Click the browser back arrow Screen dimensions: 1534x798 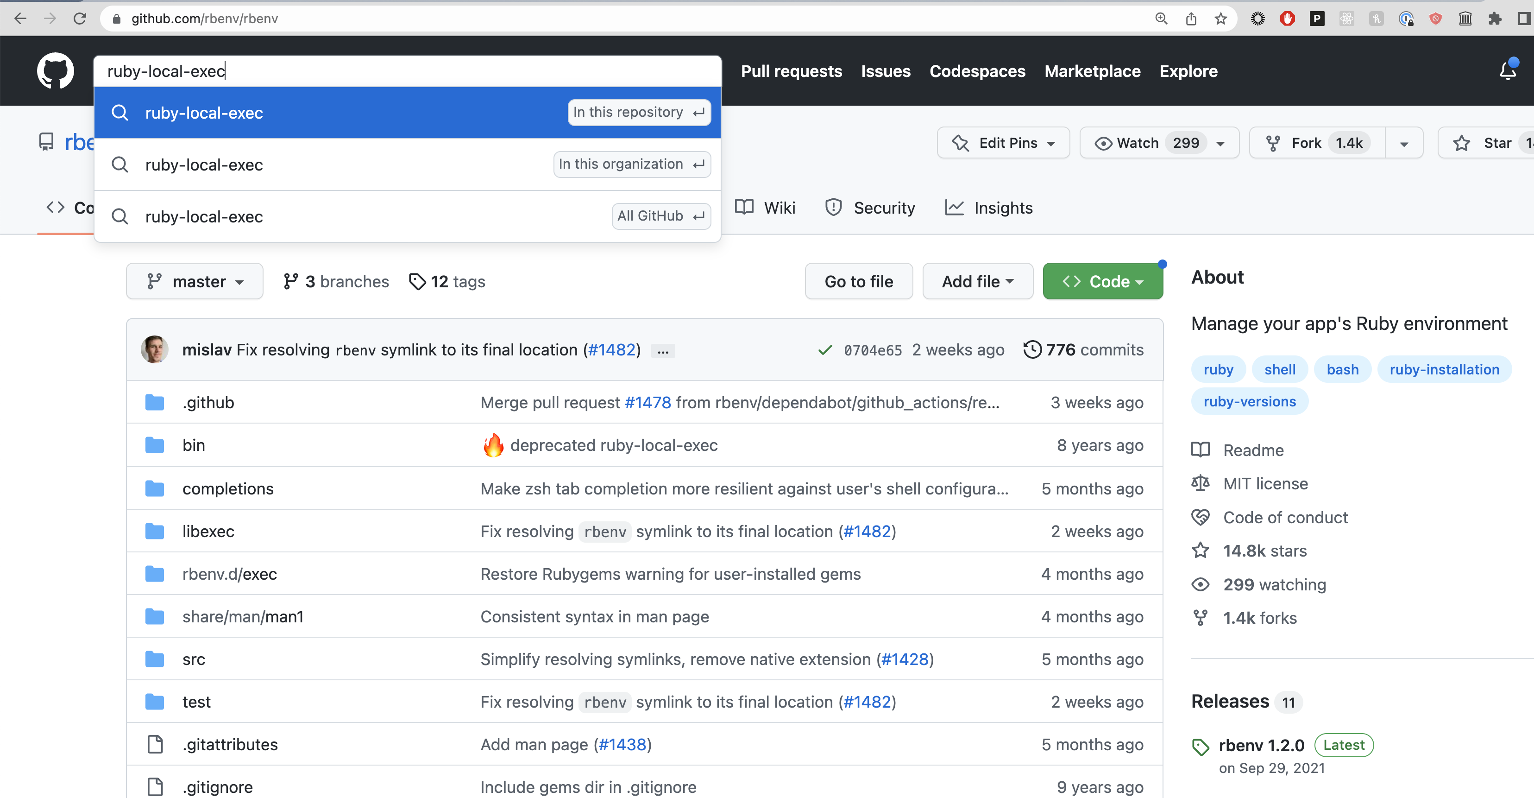point(20,19)
